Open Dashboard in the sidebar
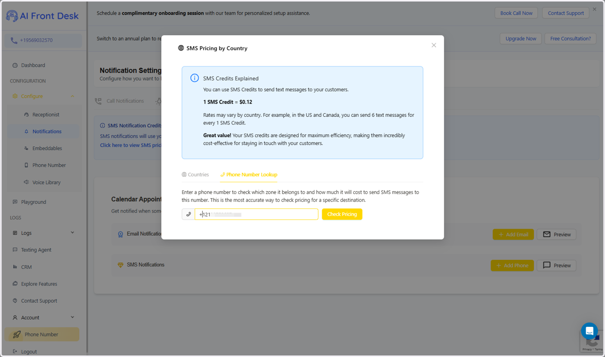This screenshot has height=357, width=605. pyautogui.click(x=33, y=65)
